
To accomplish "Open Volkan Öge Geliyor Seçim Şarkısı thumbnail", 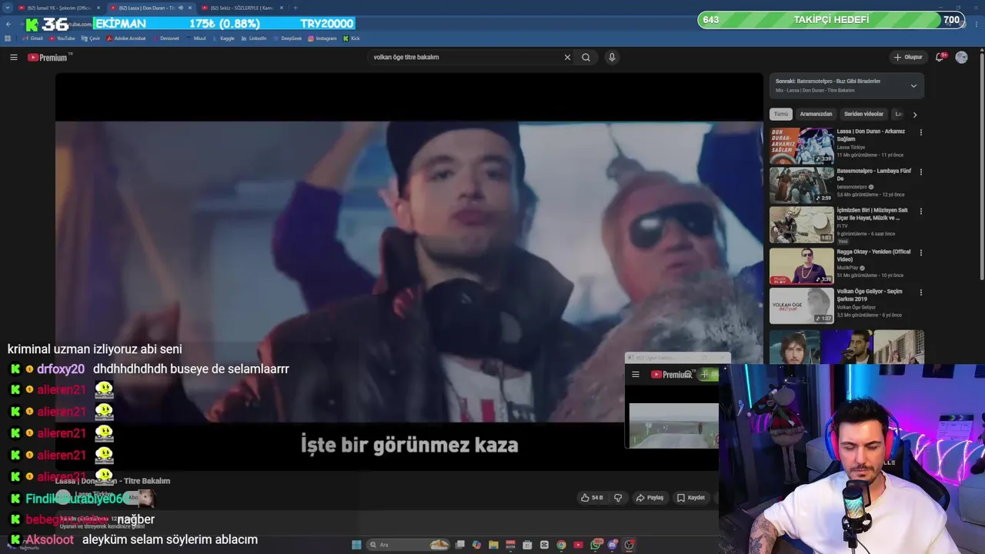I will [801, 305].
